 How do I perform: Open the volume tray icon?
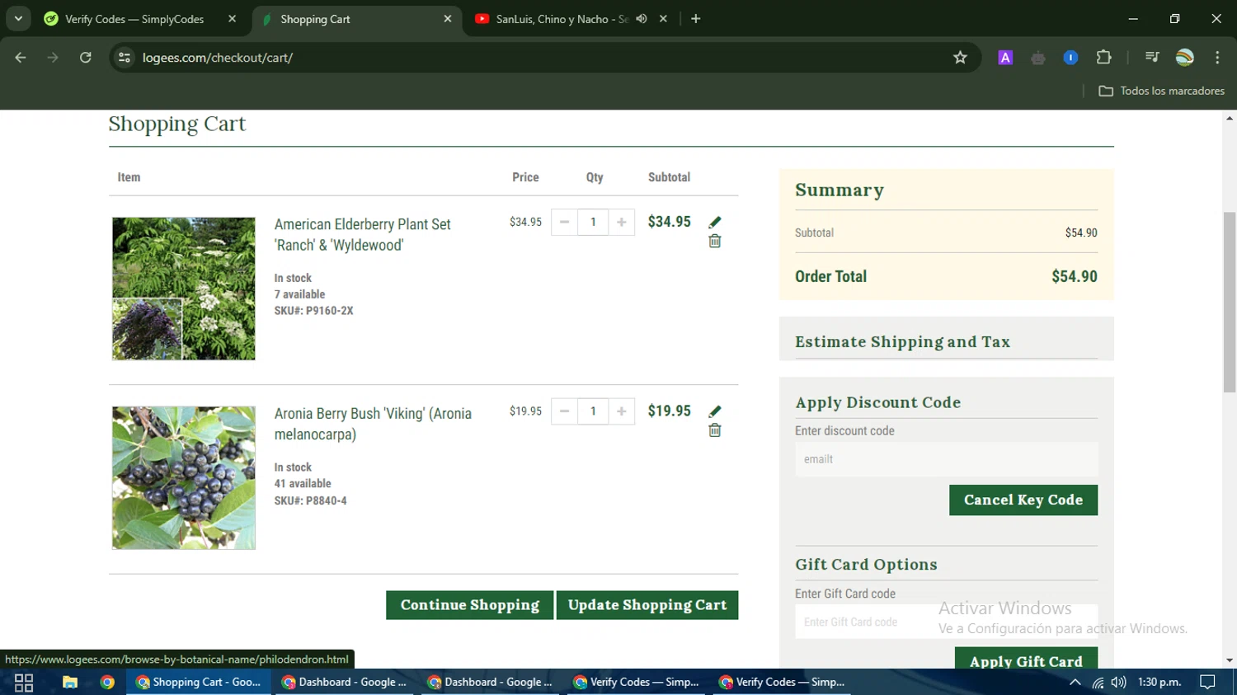1118,682
